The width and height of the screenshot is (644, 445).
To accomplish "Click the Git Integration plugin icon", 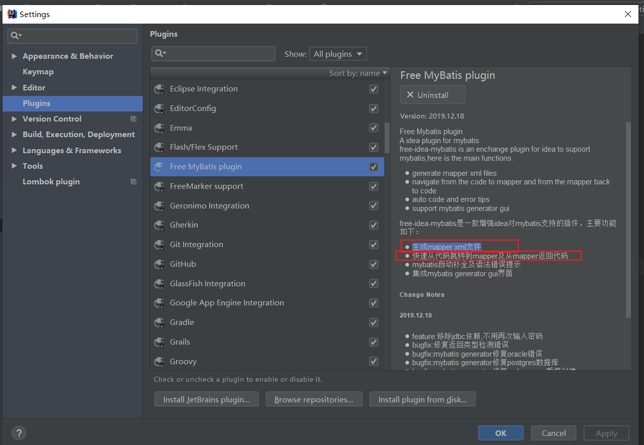I will pyautogui.click(x=159, y=245).
